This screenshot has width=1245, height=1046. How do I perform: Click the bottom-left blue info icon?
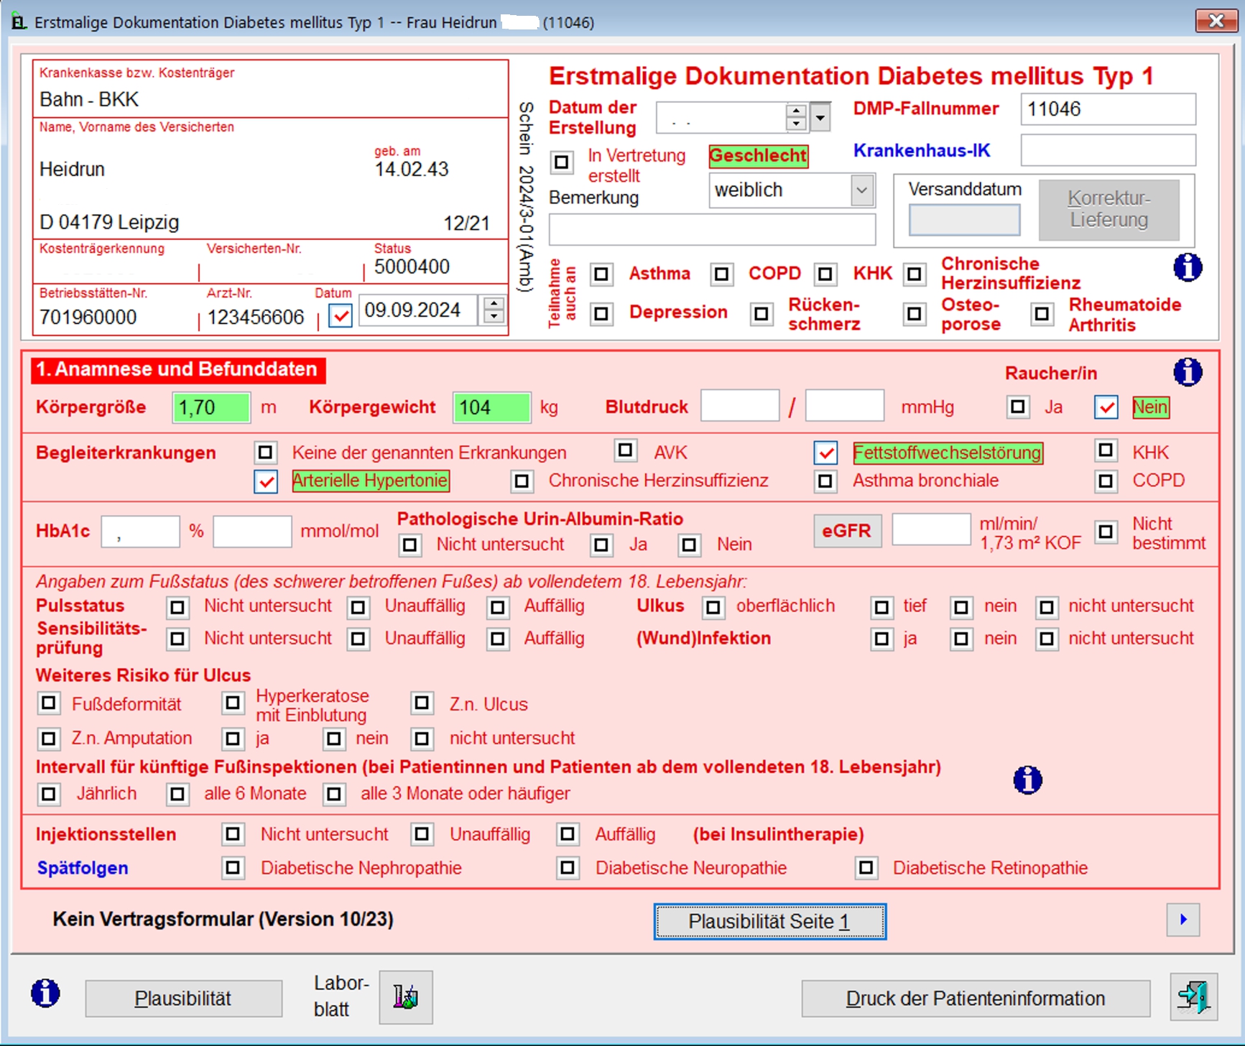click(x=45, y=994)
